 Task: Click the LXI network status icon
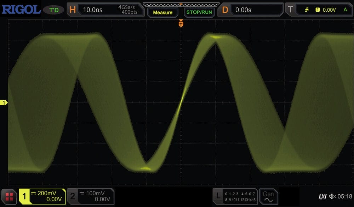[x=322, y=196]
